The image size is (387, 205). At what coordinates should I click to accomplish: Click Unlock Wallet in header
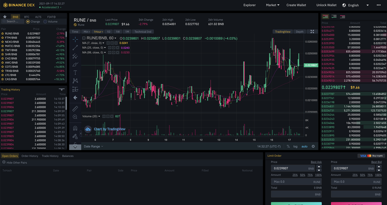pyautogui.click(x=326, y=5)
